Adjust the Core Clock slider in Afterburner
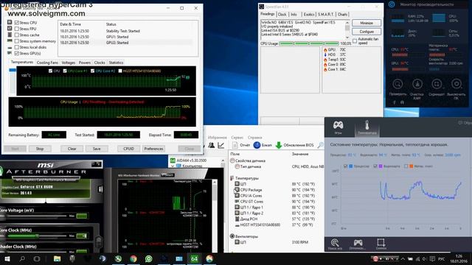 37,236
